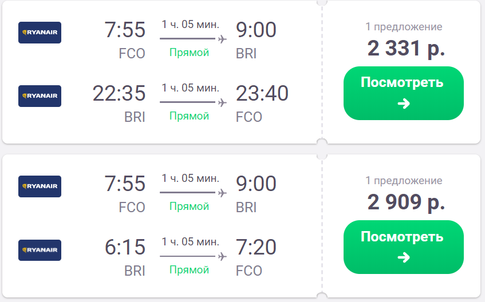Click the Прямой label on the 6:15 flight
The image size is (485, 302).
pyautogui.click(x=189, y=270)
